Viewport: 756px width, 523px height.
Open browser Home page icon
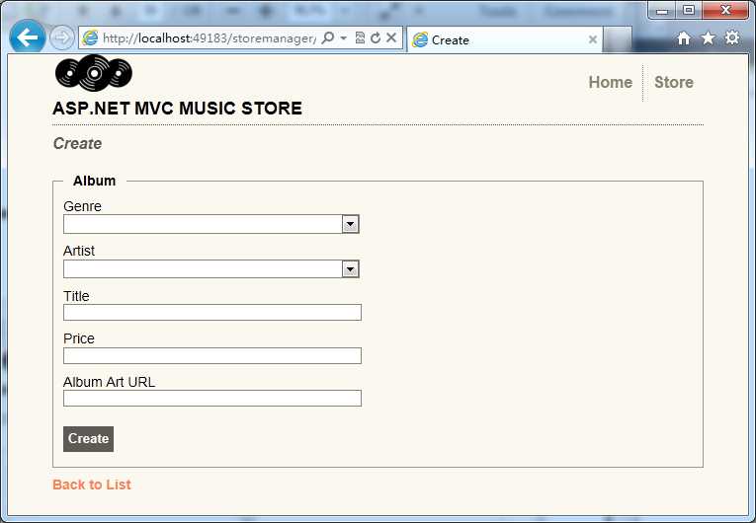pyautogui.click(x=683, y=38)
